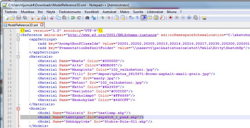
Task: Cut selection with the scissors icon
Action: 52,18
